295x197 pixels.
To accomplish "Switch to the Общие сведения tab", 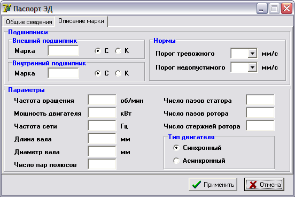I will pos(29,22).
